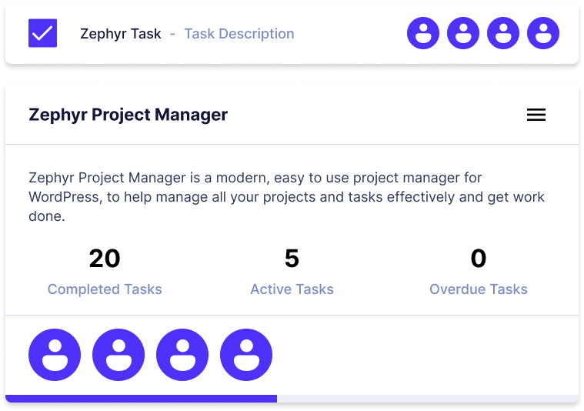This screenshot has height=411, width=584.
Task: Click the second avatar in Zephyr Task row
Action: point(463,34)
